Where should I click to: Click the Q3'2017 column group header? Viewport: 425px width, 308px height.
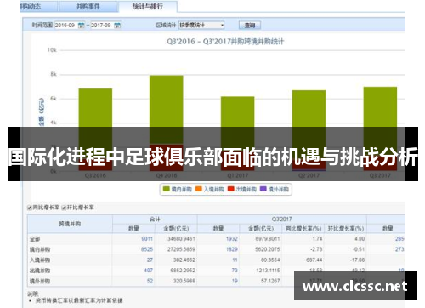(x=281, y=219)
